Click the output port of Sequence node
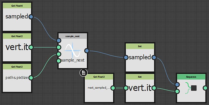 coord(205,88)
